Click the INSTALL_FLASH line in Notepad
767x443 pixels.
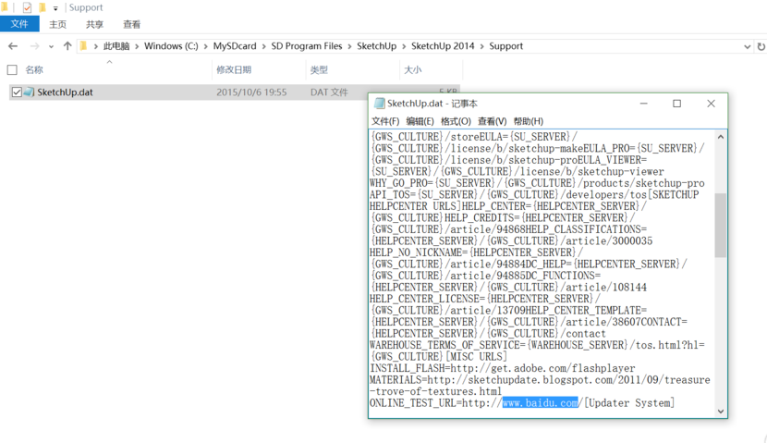[503, 368]
